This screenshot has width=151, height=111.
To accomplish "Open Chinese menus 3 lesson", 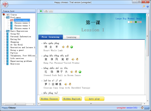I will click(x=22, y=26).
